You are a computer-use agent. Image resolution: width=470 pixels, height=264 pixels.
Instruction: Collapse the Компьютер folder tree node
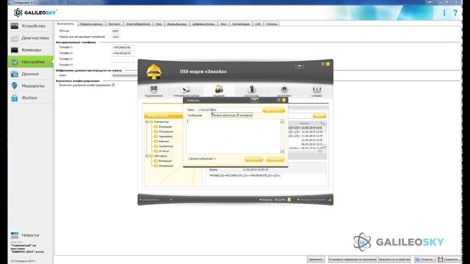147,122
